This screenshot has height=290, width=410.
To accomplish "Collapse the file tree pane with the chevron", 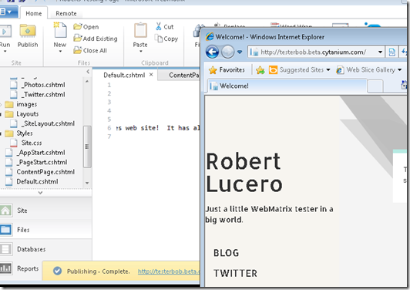I will coord(88,72).
